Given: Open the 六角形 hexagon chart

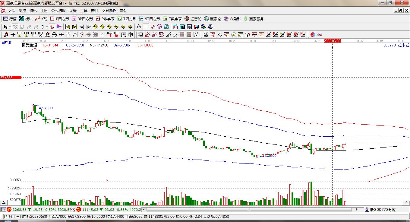Looking at the screenshot, I should point(232,19).
